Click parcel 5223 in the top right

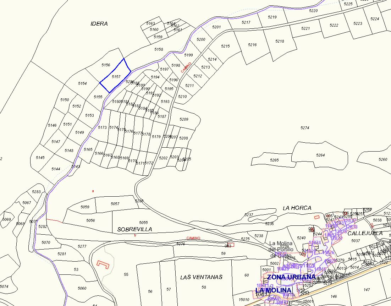point(358,23)
